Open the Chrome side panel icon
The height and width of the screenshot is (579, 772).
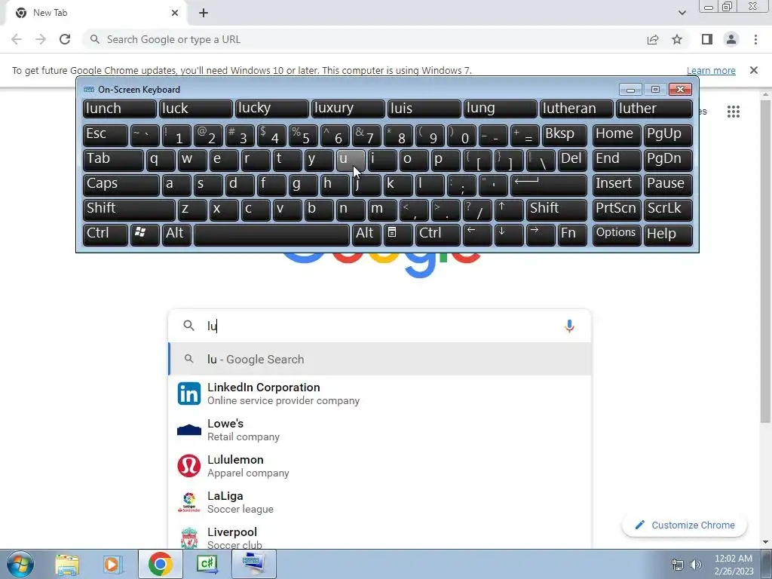(x=707, y=39)
